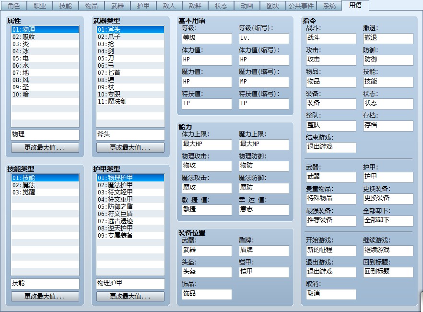The height and width of the screenshot is (312, 423).
Task: Select element 05:电 in 属性 list
Action: (45, 58)
